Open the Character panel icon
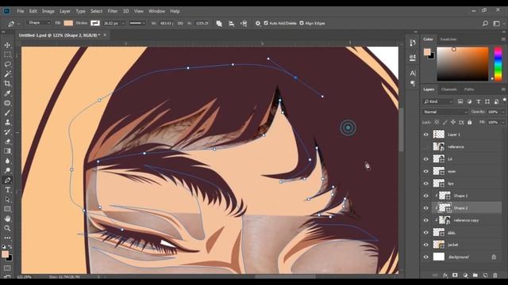508x285 pixels. click(413, 73)
